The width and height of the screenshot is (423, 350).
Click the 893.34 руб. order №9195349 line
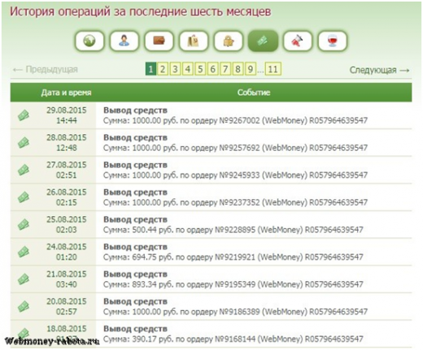tap(233, 284)
